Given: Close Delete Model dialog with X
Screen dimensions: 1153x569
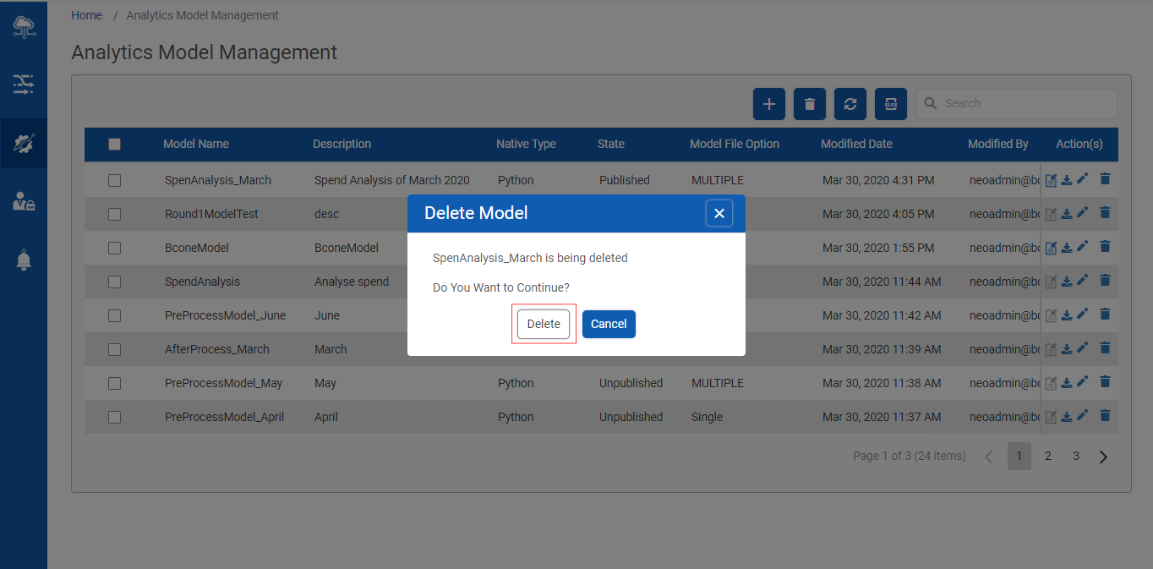Looking at the screenshot, I should (x=719, y=213).
